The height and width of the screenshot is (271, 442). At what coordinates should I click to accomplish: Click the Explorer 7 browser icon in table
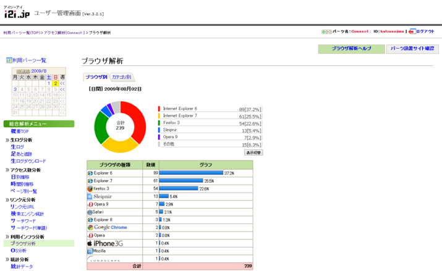(90, 181)
